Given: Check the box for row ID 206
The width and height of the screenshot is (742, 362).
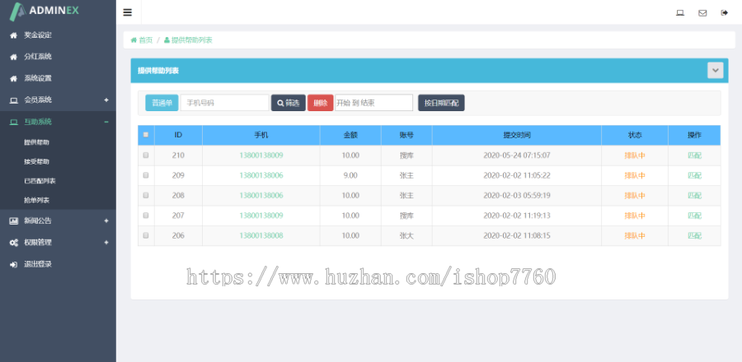Looking at the screenshot, I should [x=146, y=235].
